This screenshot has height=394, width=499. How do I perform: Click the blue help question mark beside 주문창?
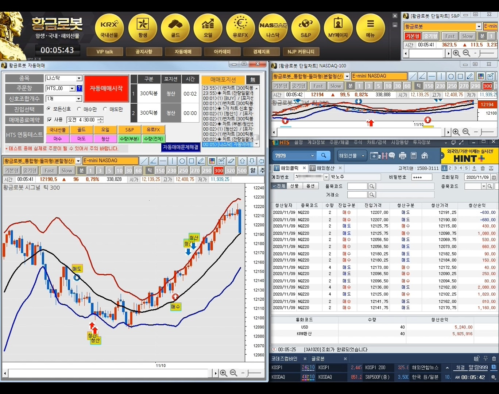pos(79,88)
